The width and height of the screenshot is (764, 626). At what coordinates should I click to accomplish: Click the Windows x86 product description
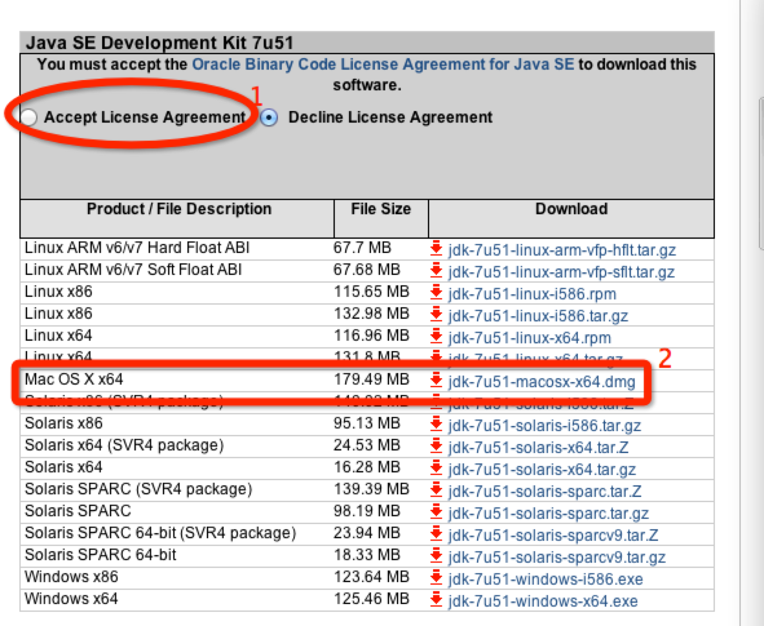tap(71, 577)
